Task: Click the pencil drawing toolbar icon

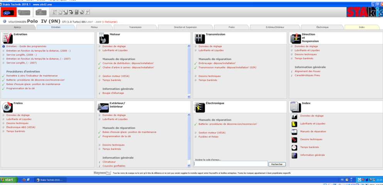Action: coord(66,12)
